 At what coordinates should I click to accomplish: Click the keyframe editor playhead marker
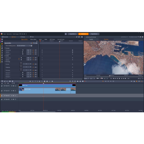click(59, 41)
